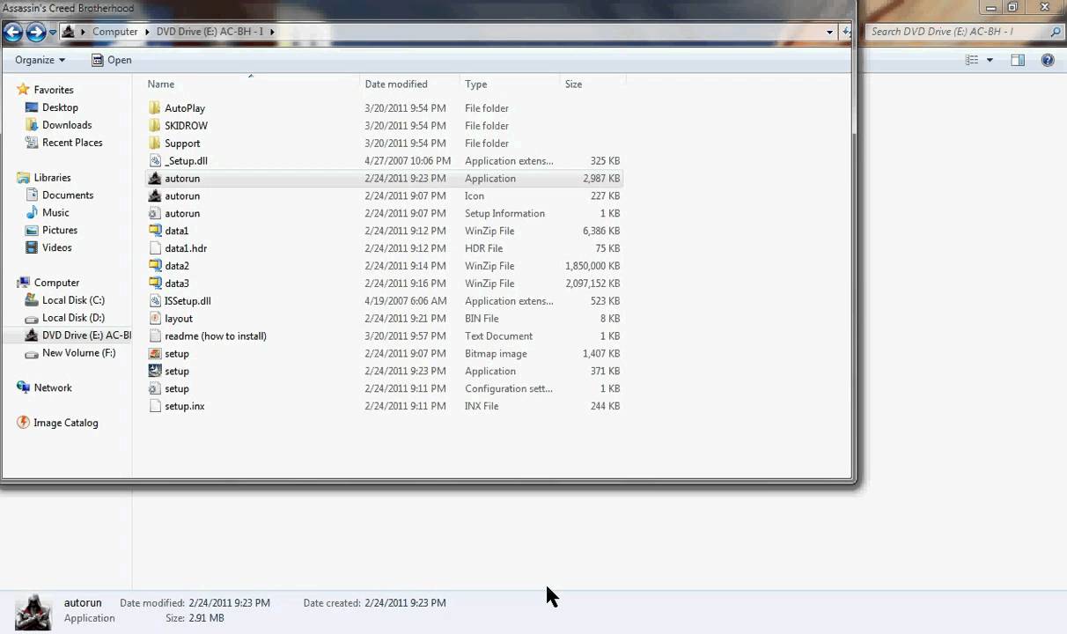1067x634 pixels.
Task: Click the SKIDROW folder icon
Action: [x=155, y=126]
